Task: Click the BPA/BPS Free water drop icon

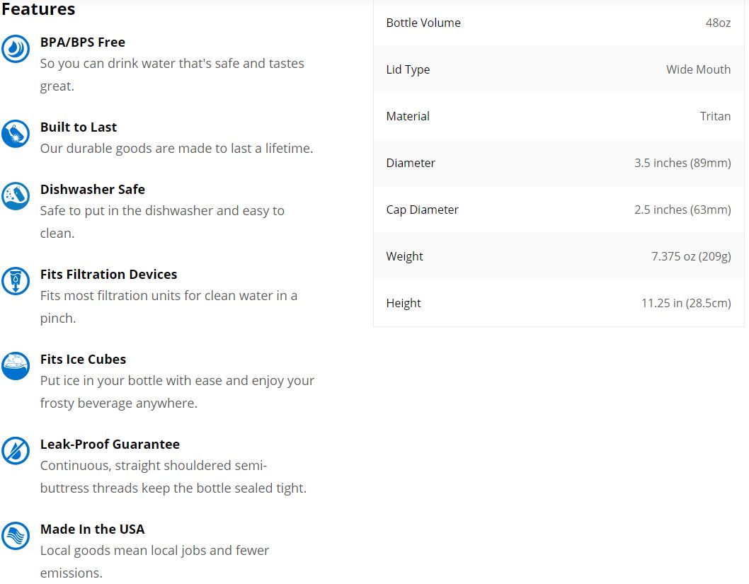Action: click(16, 49)
